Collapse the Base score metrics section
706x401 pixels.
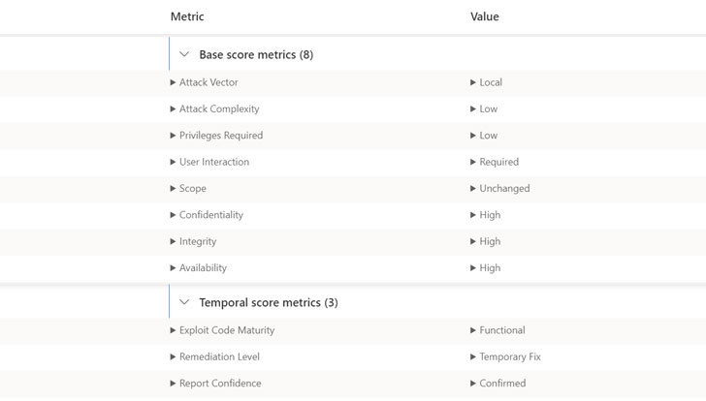tap(184, 55)
